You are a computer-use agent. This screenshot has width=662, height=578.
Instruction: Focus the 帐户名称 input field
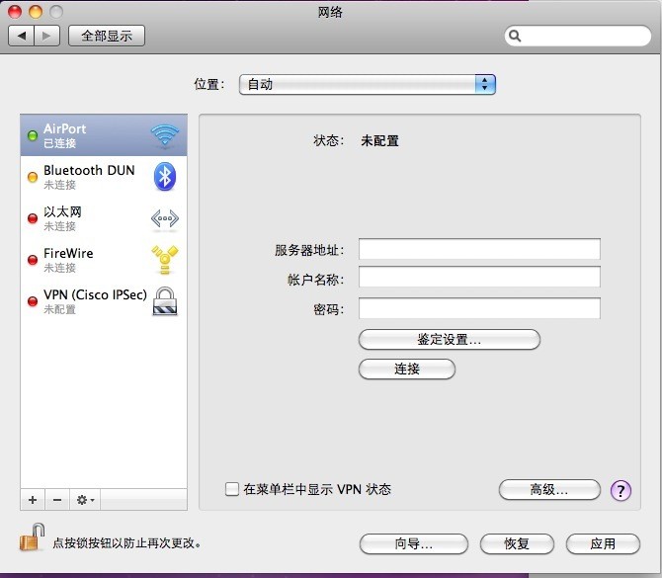479,277
